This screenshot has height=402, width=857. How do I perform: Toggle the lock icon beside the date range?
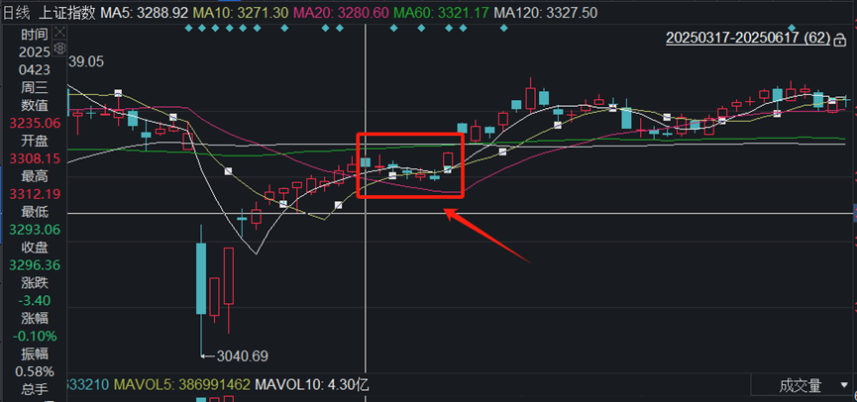tap(840, 39)
